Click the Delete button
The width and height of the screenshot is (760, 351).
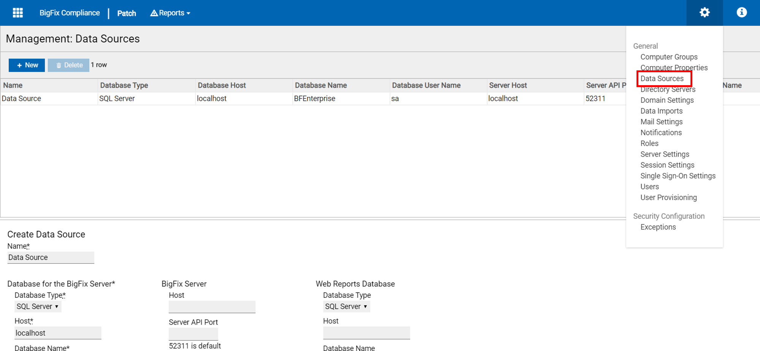[x=69, y=65]
